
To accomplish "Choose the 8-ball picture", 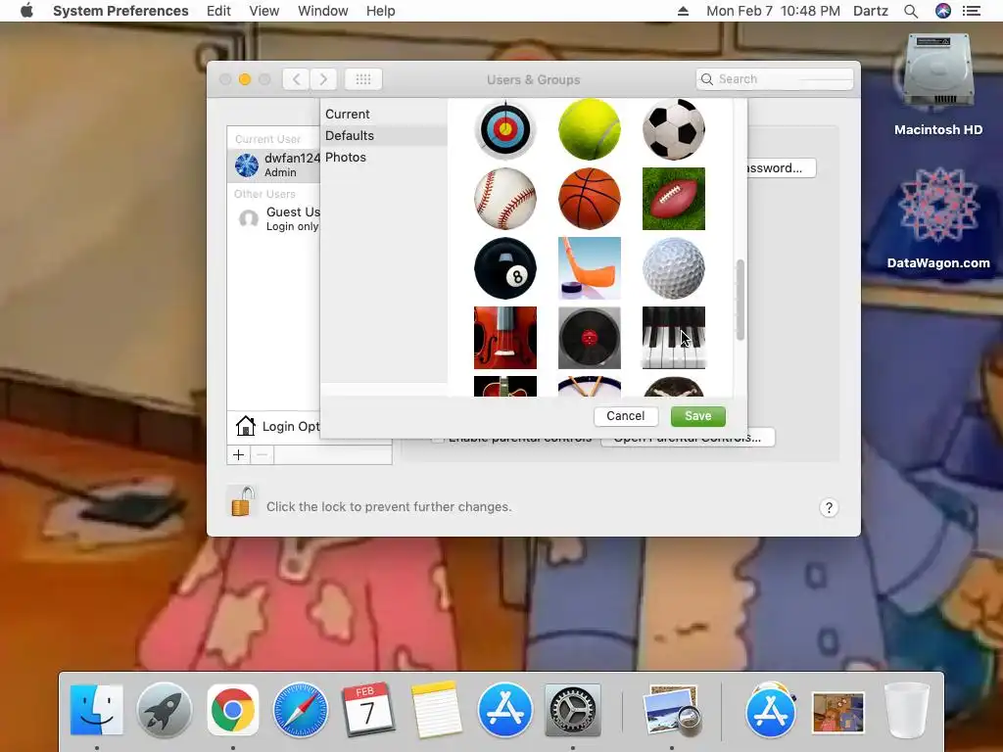I will point(505,268).
